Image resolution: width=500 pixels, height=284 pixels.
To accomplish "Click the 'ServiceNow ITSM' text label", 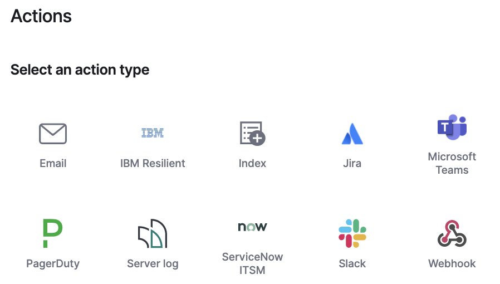I will [252, 263].
